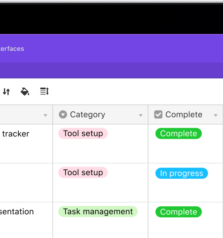
Task: Click the second row's Tool setup tag
Action: pyautogui.click(x=83, y=173)
